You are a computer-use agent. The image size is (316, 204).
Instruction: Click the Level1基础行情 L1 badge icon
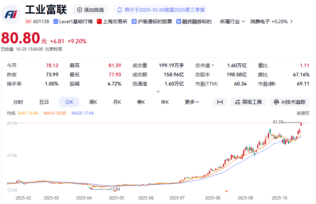click(x=55, y=21)
